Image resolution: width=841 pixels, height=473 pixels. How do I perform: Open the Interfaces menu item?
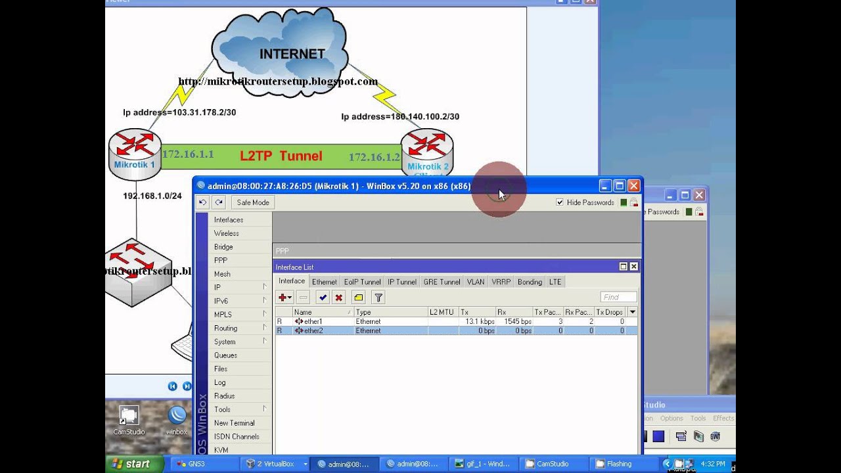[240, 220]
